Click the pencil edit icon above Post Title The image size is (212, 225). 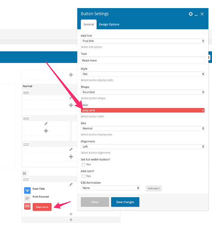pos(71,184)
